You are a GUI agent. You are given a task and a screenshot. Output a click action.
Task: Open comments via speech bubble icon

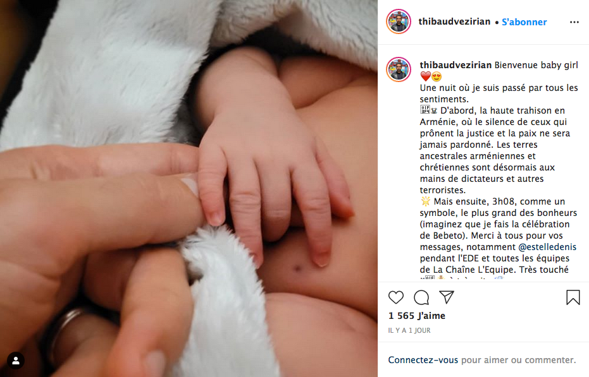coord(421,297)
